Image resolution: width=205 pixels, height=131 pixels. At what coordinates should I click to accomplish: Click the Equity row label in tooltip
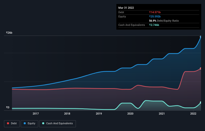click(x=122, y=16)
